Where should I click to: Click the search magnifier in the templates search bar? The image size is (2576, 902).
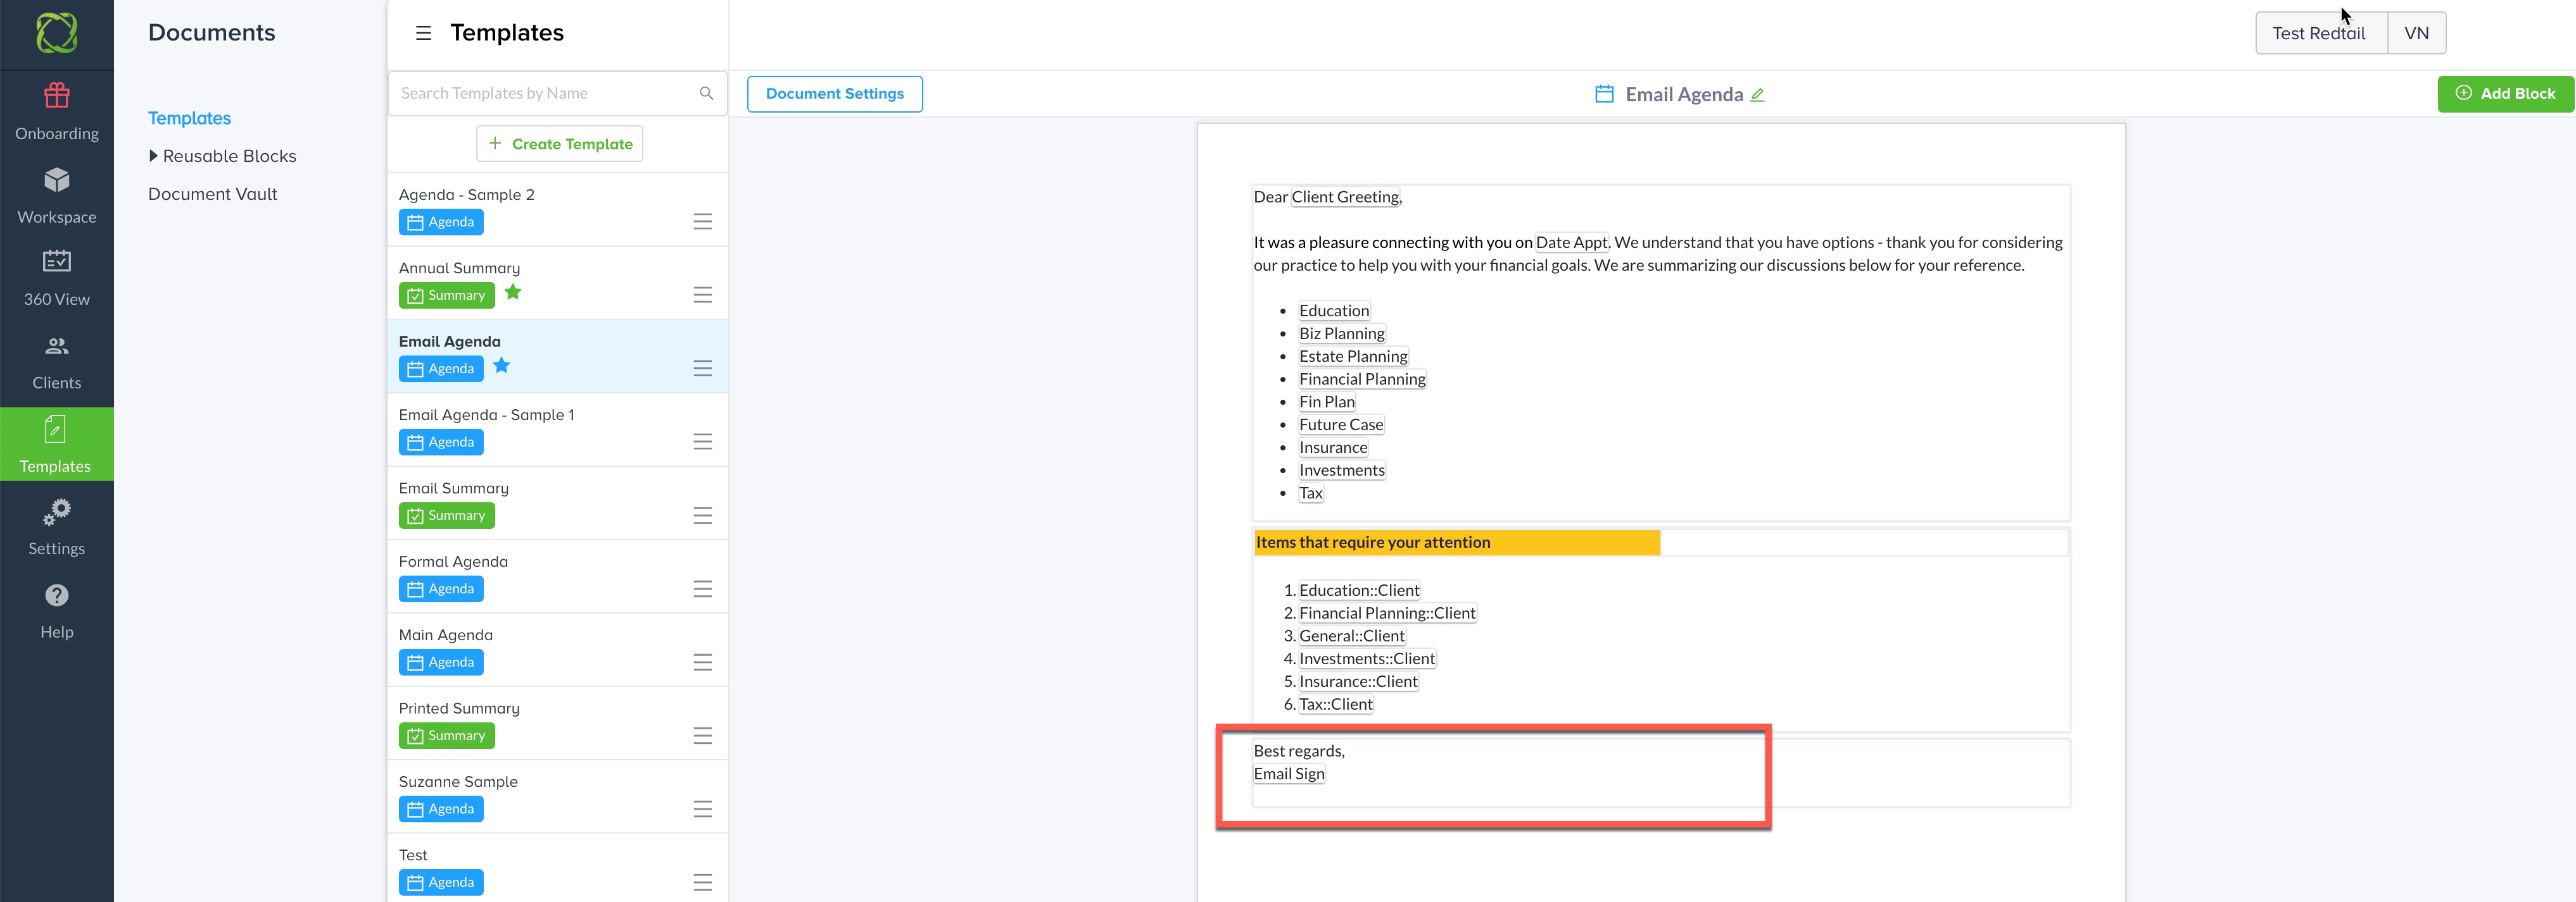click(x=706, y=93)
